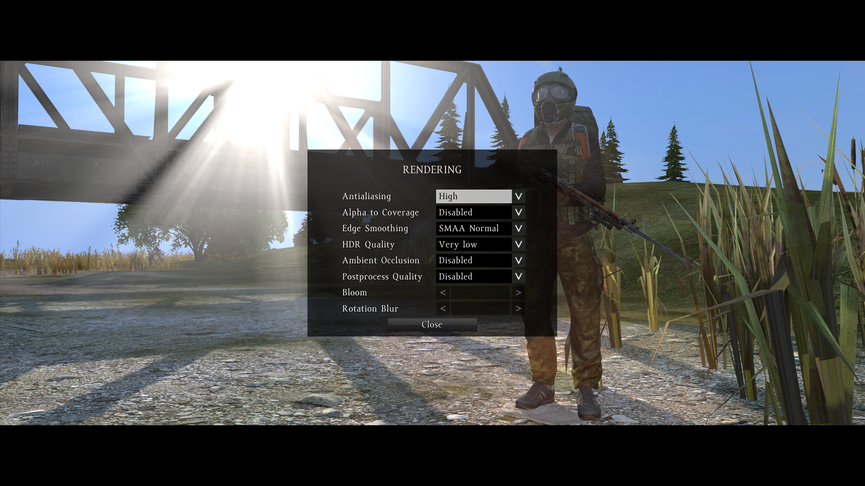
Task: Click Bloom left arrow stepper
Action: pos(443,292)
